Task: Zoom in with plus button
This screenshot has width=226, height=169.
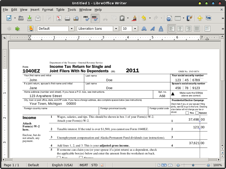Action: coord(208,165)
